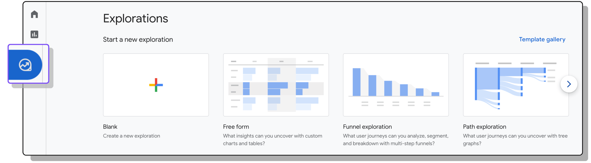
Task: Open the Reports bar chart icon
Action: pyautogui.click(x=34, y=34)
